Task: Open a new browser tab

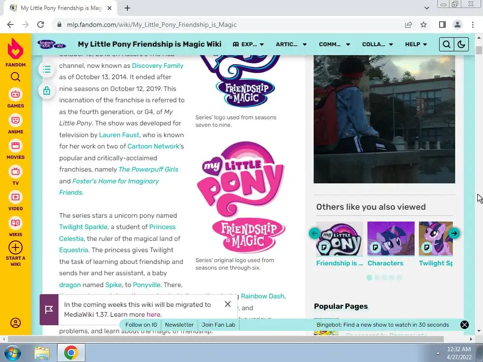Action: [x=127, y=8]
